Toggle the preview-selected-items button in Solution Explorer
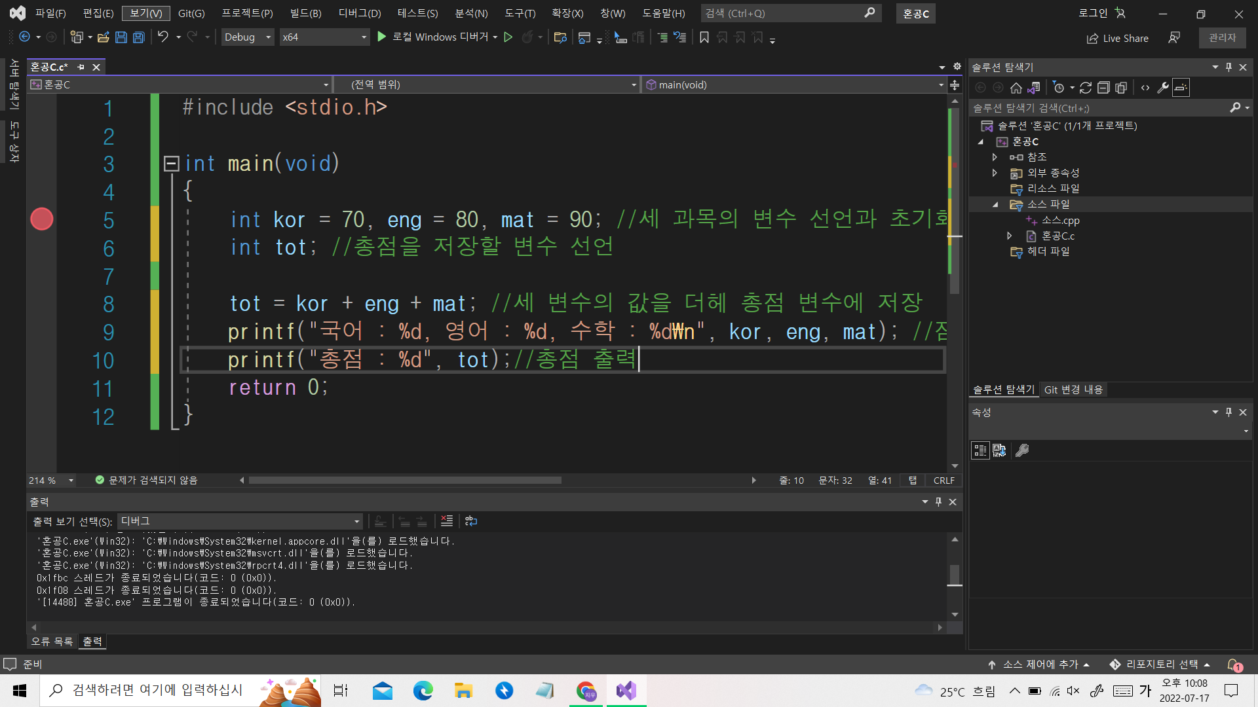 pos(1181,88)
